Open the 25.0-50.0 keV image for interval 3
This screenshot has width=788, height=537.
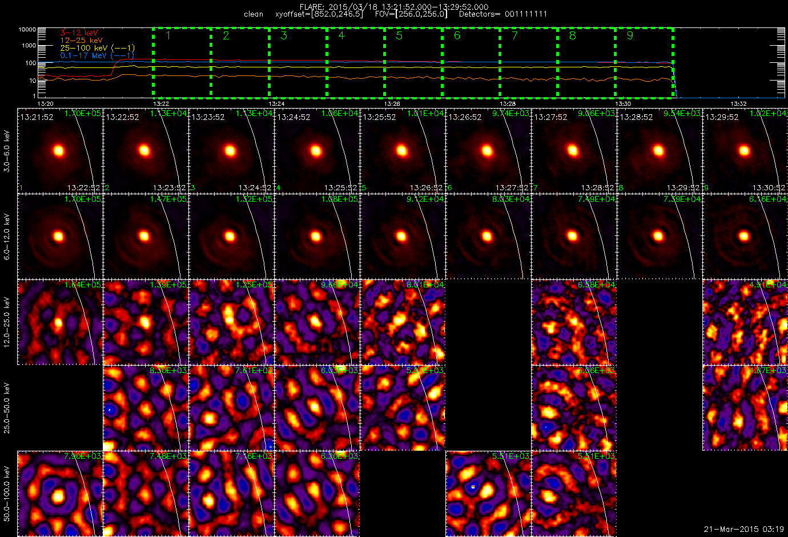click(231, 408)
